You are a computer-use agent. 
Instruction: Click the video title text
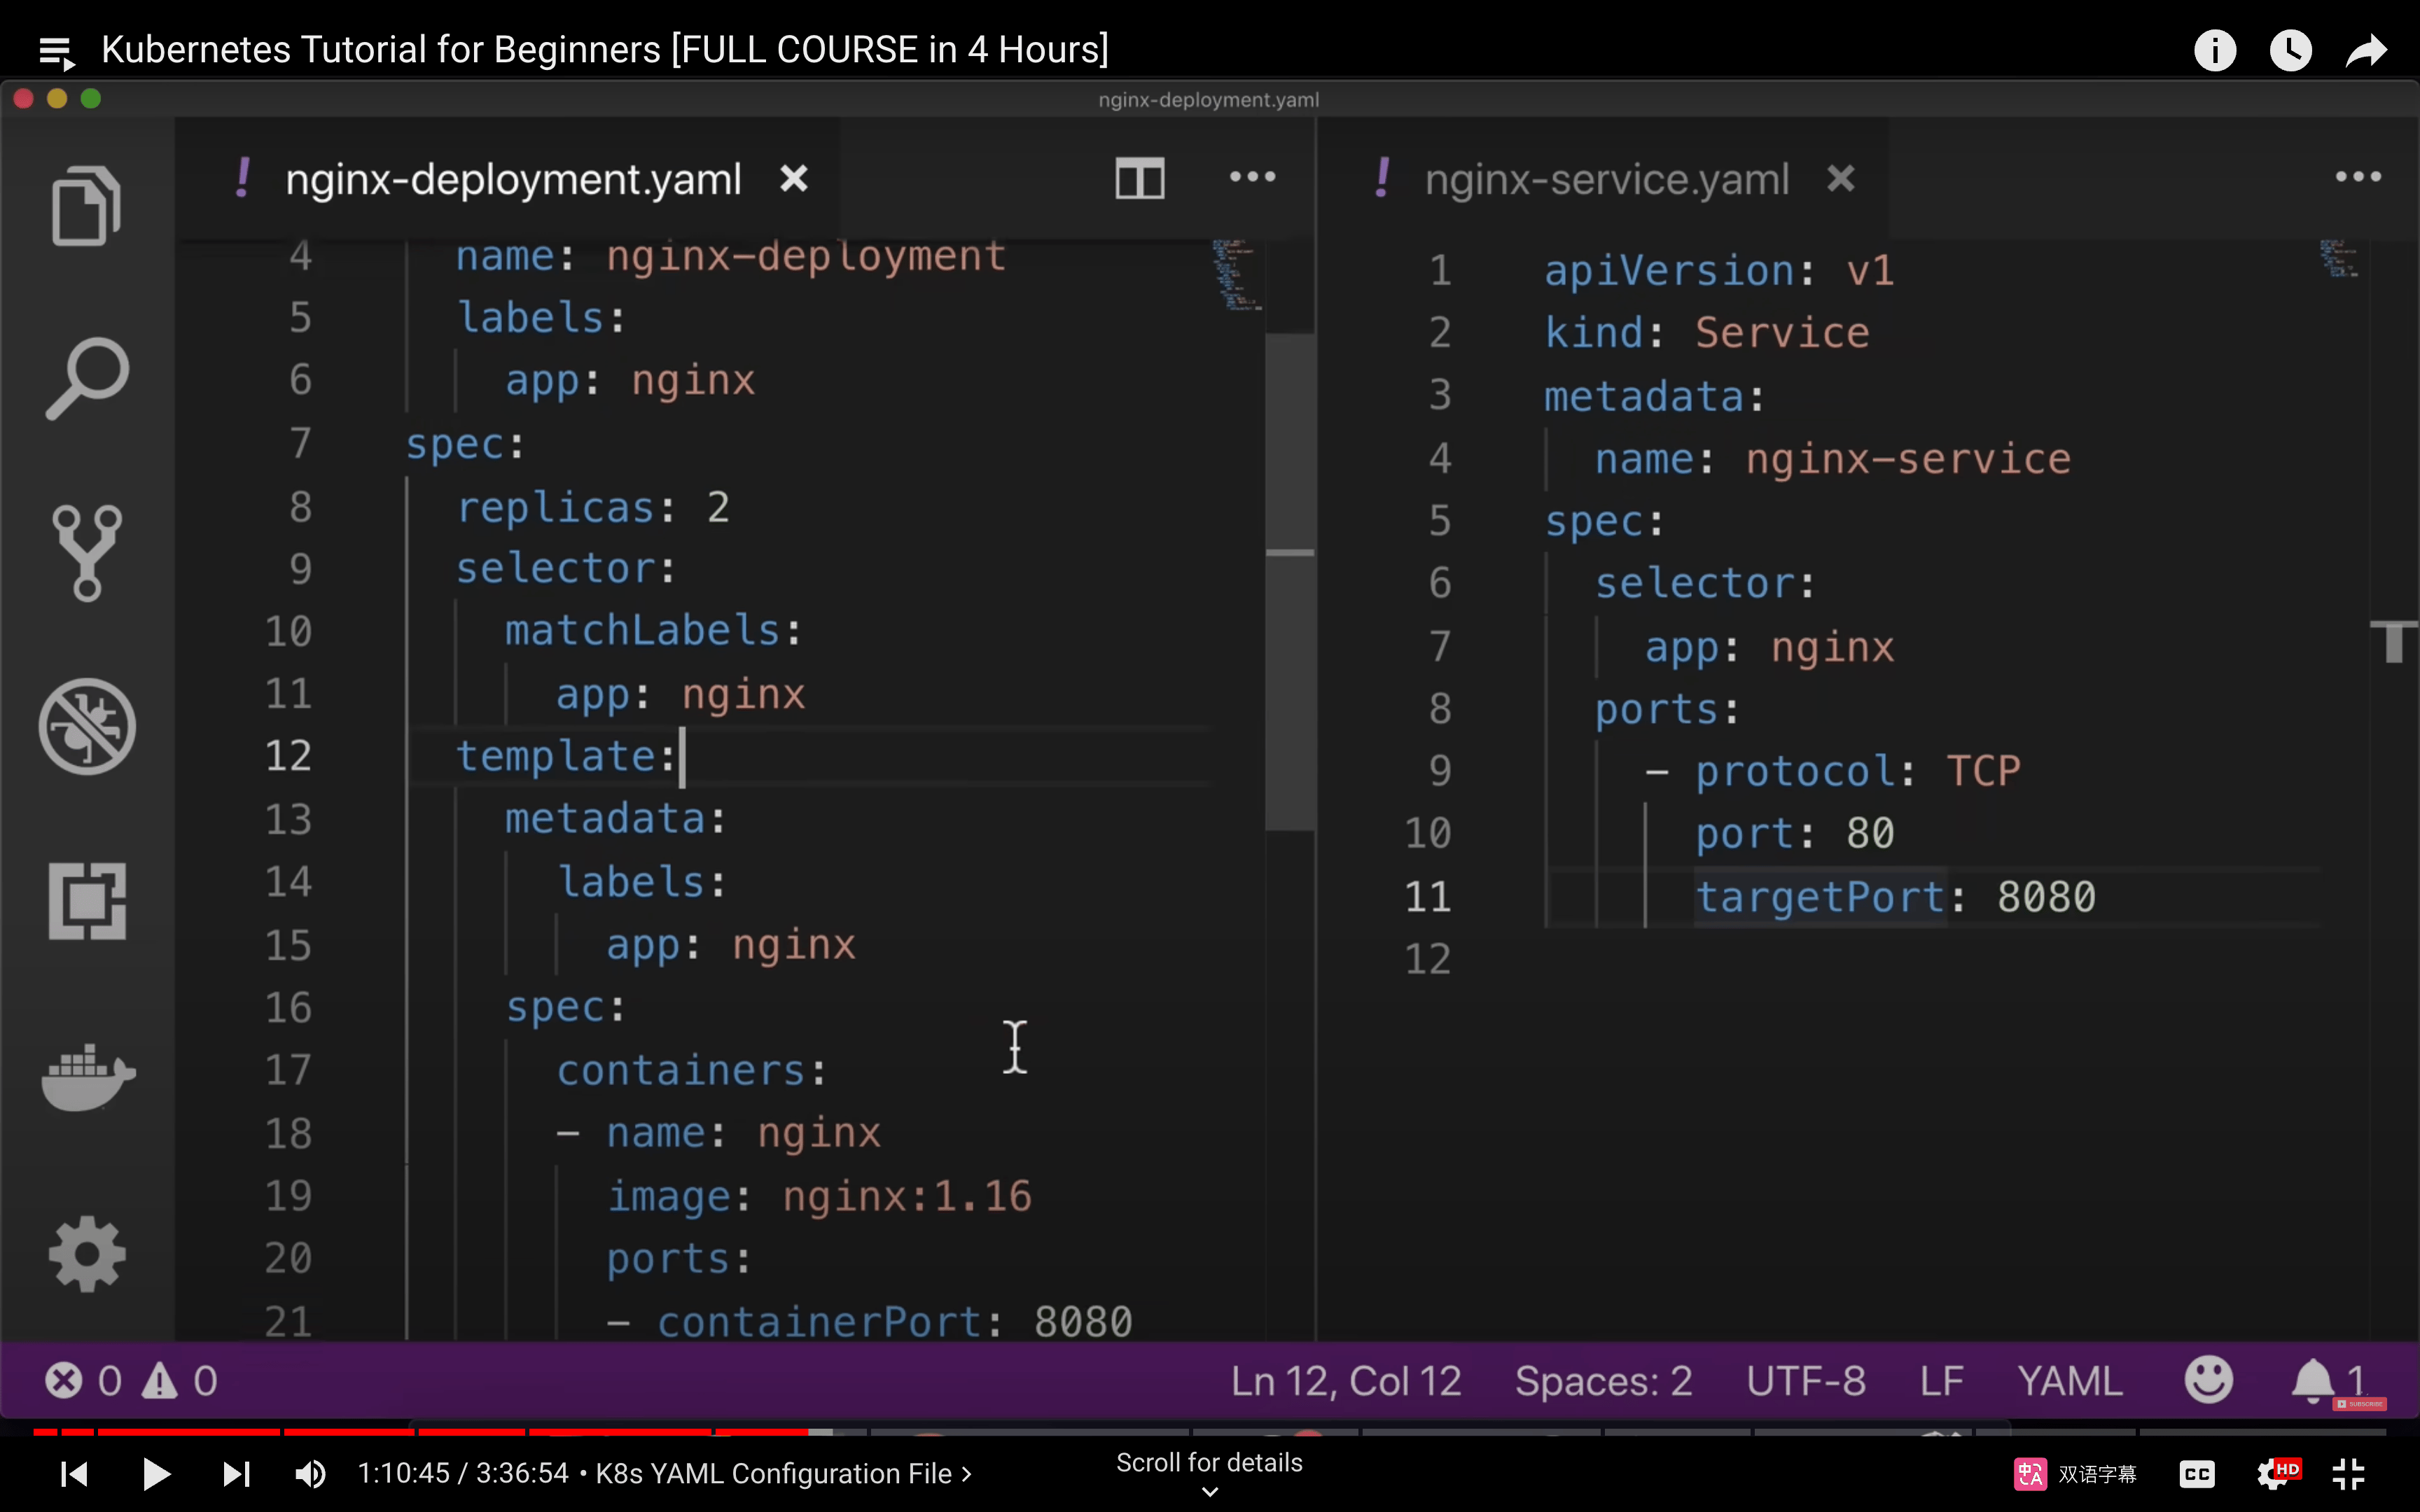point(605,49)
